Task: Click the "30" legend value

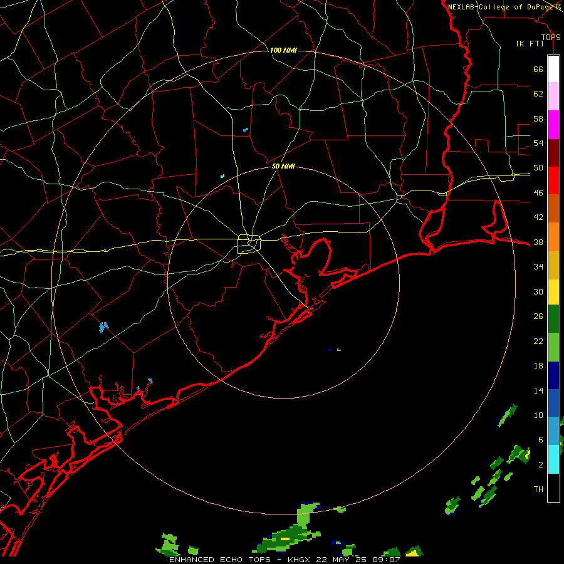Action: [x=538, y=291]
